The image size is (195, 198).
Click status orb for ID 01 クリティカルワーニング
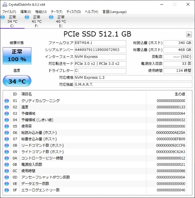[7, 101]
